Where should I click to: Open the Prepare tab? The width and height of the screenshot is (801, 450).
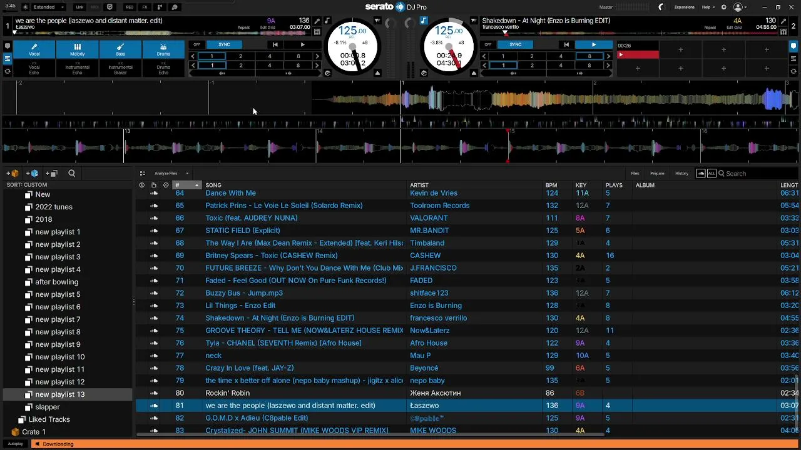click(x=657, y=173)
